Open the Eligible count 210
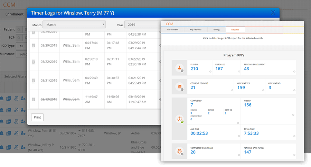Image resolution: width=311 pixels, height=167 pixels. point(194,69)
